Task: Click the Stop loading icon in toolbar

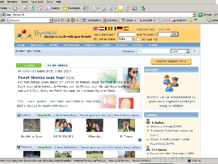Action: pos(25,8)
